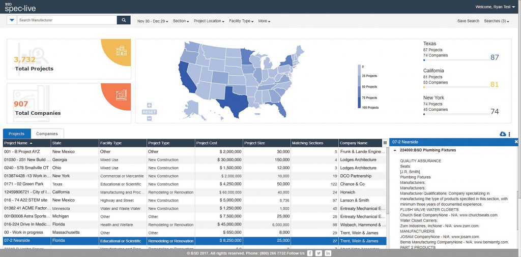Screen dimensions: 521x257
Task: Click the map RESET button
Action: (149, 112)
